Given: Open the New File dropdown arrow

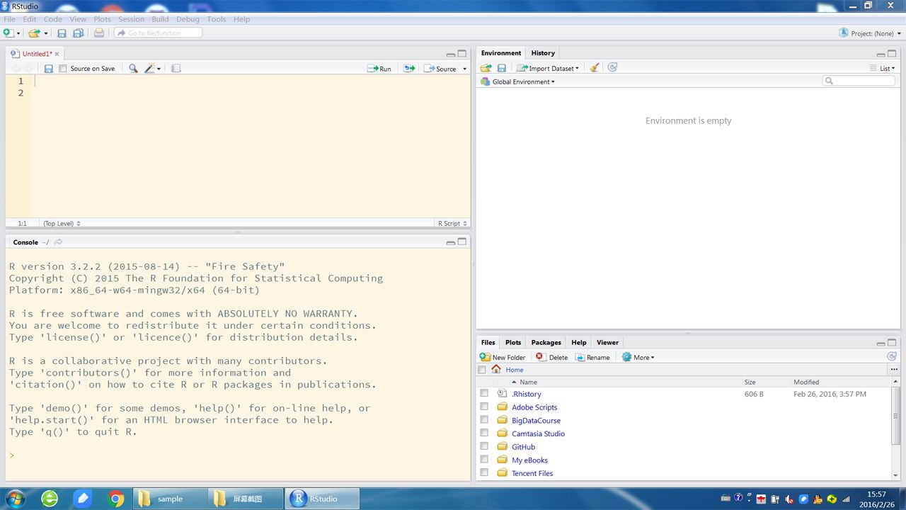Looking at the screenshot, I should pos(18,33).
